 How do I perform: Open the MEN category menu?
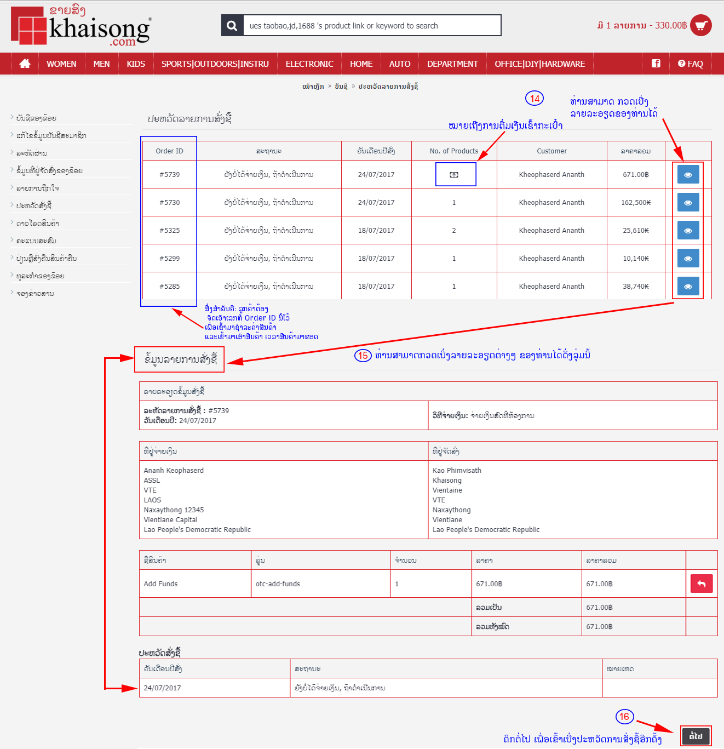[x=101, y=64]
